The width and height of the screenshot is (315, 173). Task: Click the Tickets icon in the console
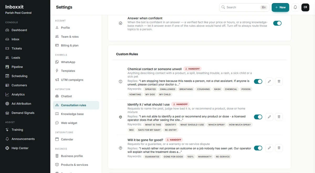[x=7, y=48]
